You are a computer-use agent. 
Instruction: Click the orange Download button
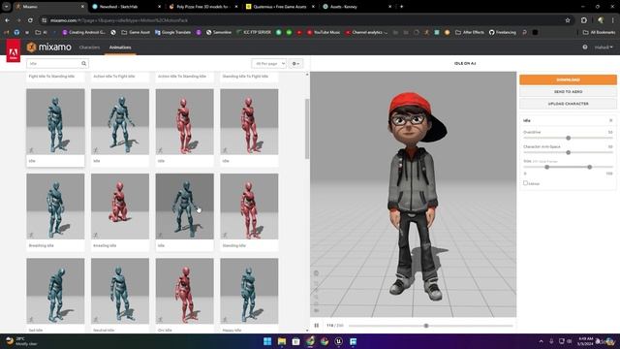pyautogui.click(x=568, y=79)
